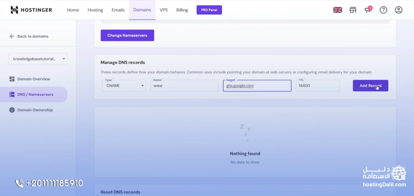
Task: Open the marketplace store icon
Action: (353, 10)
